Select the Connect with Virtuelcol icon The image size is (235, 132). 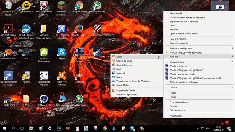(44, 78)
